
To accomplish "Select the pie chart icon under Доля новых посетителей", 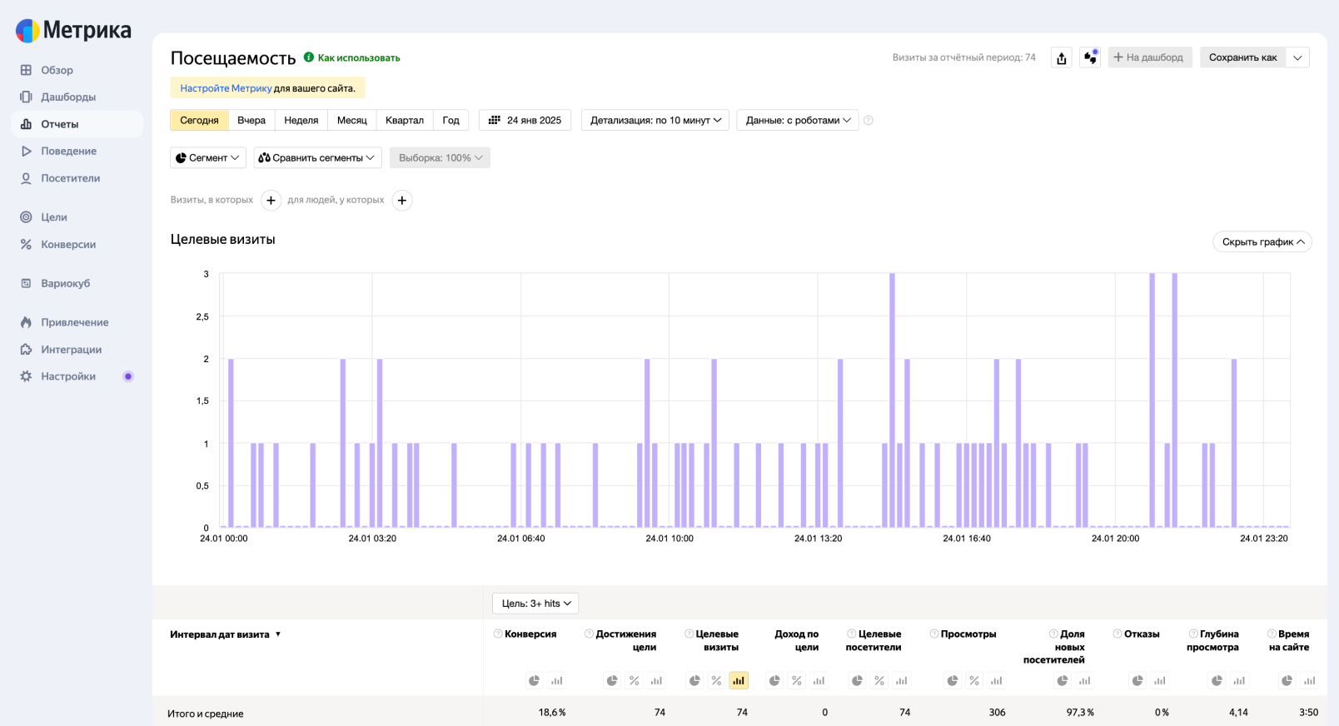I will point(1063,681).
